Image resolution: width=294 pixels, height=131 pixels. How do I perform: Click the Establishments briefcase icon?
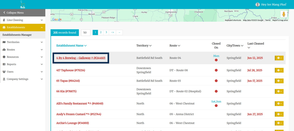4,27
